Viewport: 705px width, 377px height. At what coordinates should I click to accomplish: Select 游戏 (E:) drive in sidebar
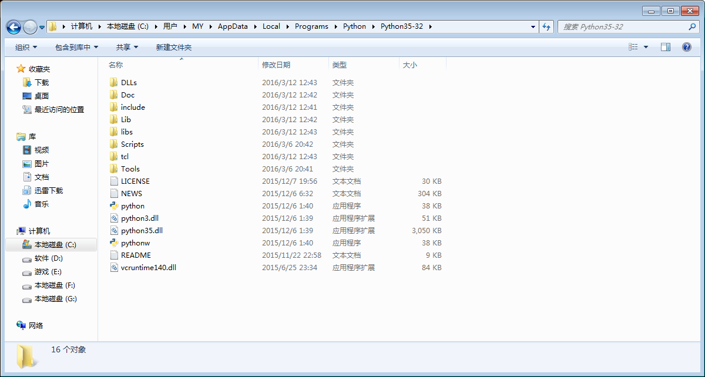click(x=48, y=272)
